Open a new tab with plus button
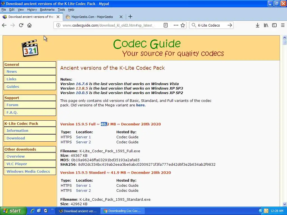Image resolution: width=287 pixels, height=215 pixels. point(130,17)
